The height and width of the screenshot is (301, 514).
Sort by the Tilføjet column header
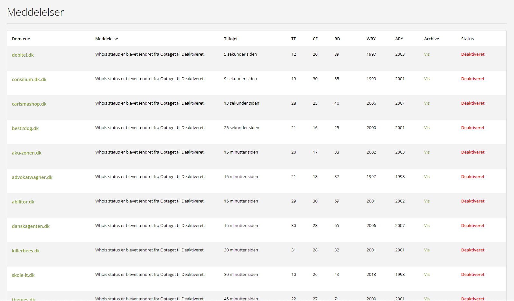pos(231,39)
